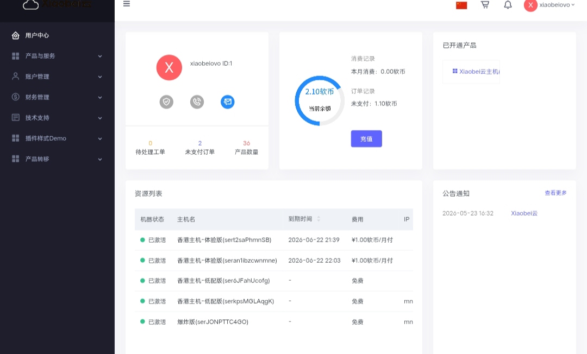Click the hamburger menu icon

click(x=127, y=4)
